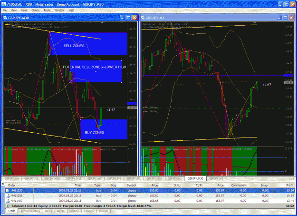This screenshot has width=297, height=216.
Task: Click the balance row status icon
Action: coord(8,206)
